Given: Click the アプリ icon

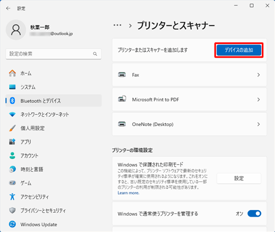Looking at the screenshot, I should pos(12,142).
